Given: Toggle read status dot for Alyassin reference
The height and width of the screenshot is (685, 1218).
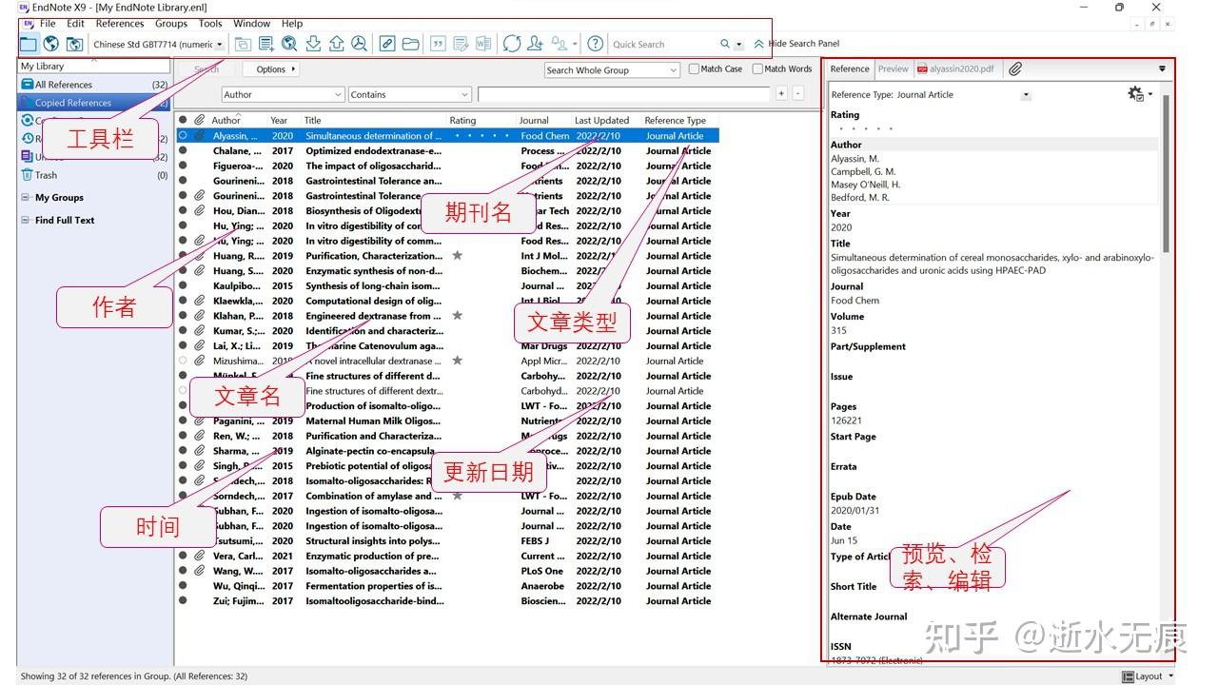Looking at the screenshot, I should coord(184,136).
